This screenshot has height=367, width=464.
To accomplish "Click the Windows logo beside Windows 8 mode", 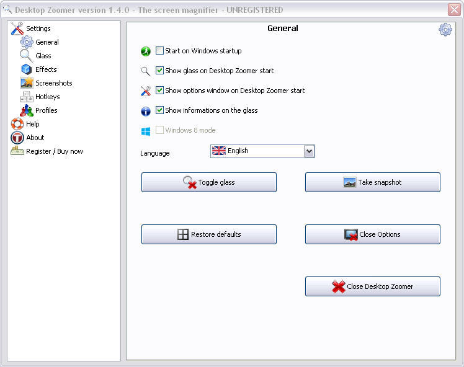I will 146,131.
